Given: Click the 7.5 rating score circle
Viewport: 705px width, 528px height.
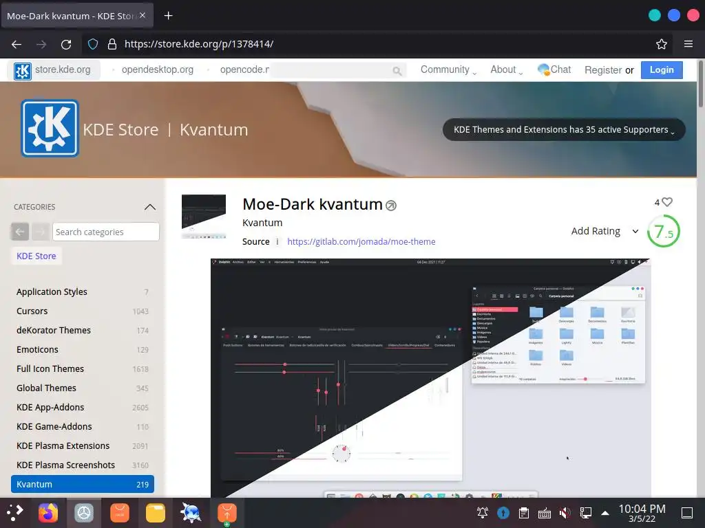Looking at the screenshot, I should pos(663,231).
